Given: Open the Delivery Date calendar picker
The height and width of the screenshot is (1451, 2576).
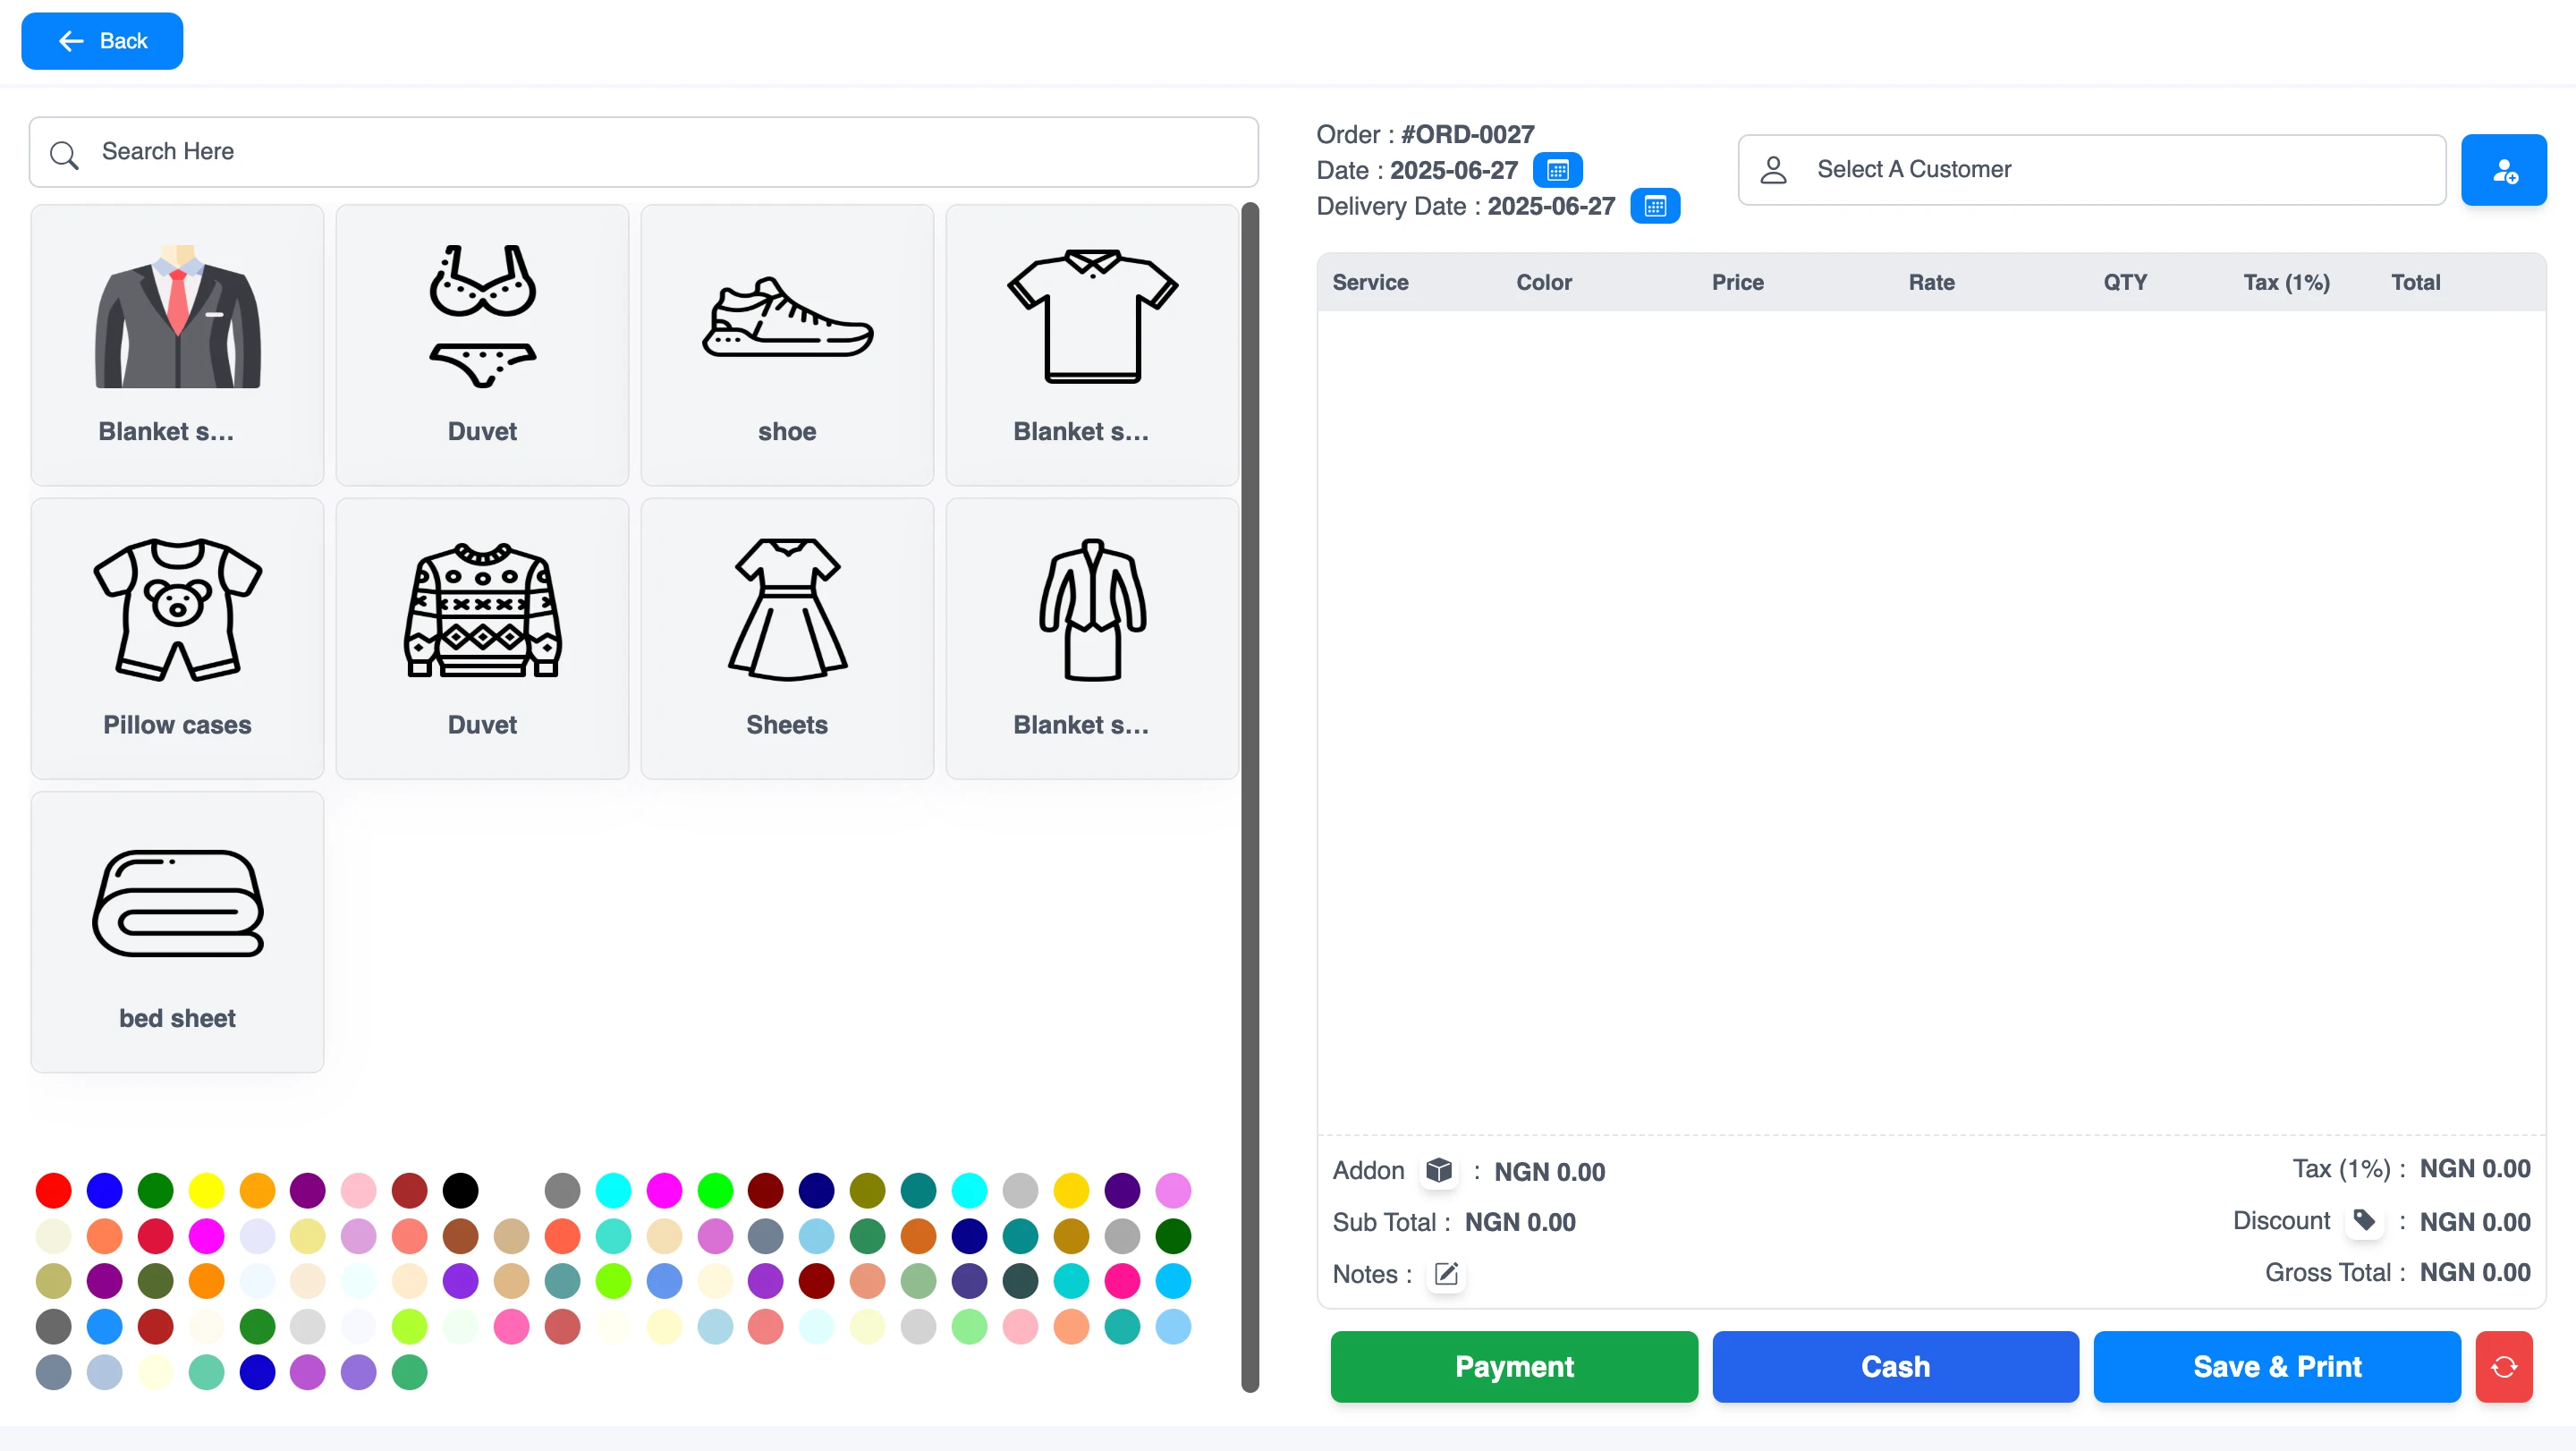Looking at the screenshot, I should pos(1654,206).
